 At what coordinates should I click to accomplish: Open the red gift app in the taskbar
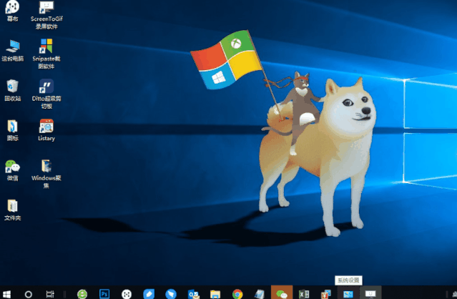pos(326,294)
